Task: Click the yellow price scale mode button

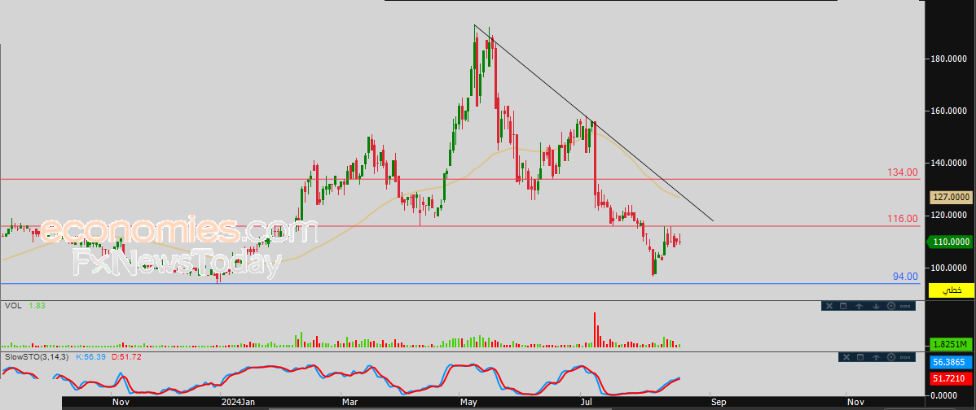Action: click(x=951, y=290)
